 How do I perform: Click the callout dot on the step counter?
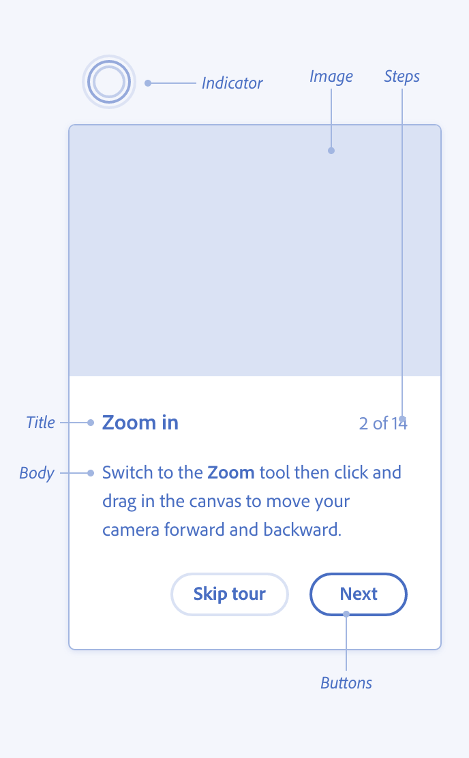coord(403,419)
